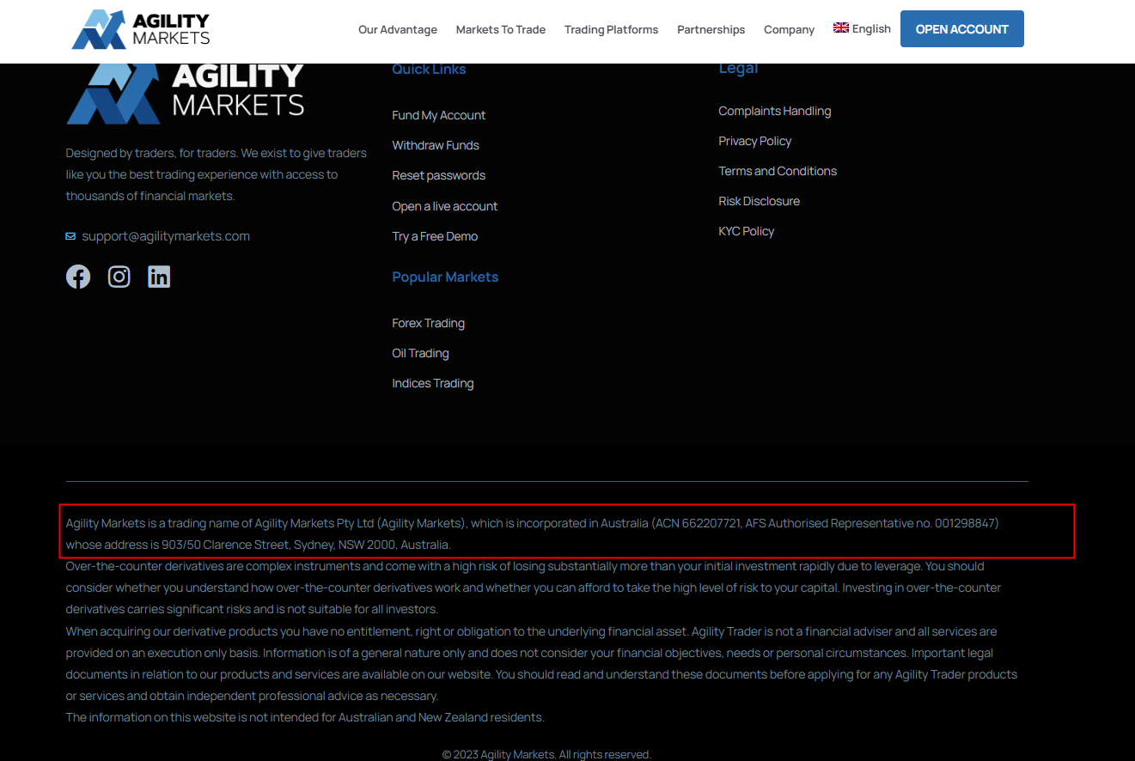The width and height of the screenshot is (1135, 761).
Task: Click the "903/50 Clarence Street, Sydney" address line
Action: [x=259, y=545]
